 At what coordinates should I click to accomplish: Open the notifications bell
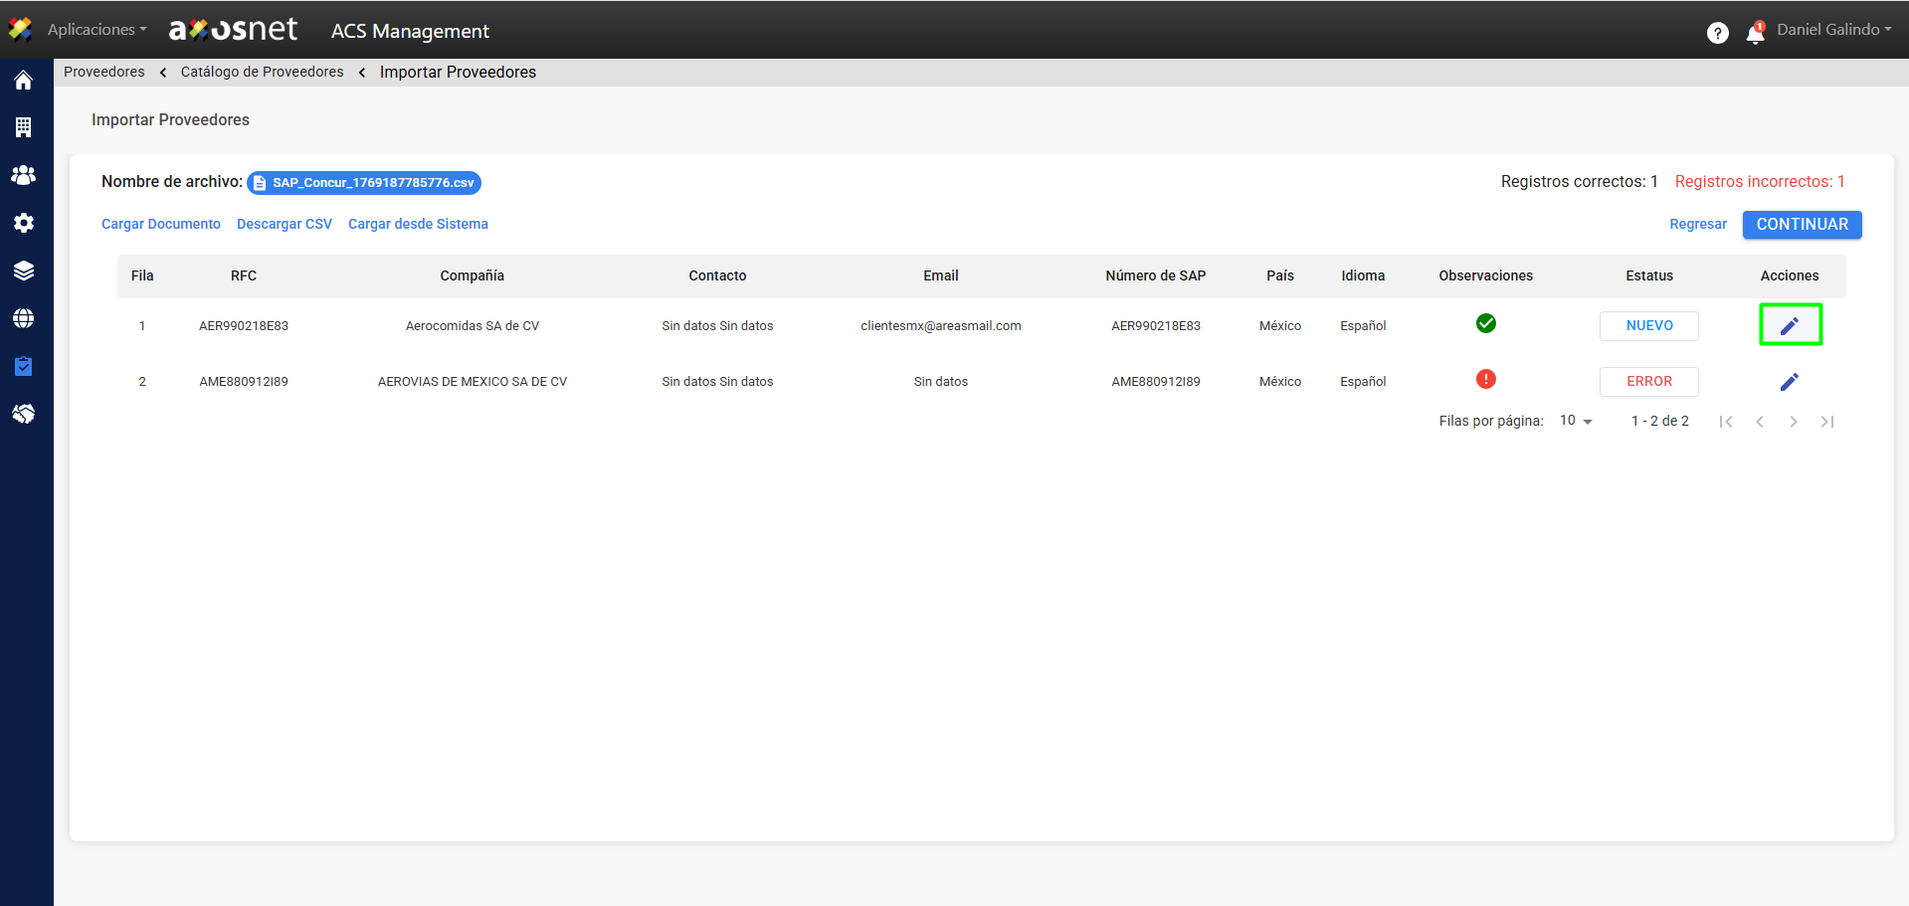click(1755, 34)
